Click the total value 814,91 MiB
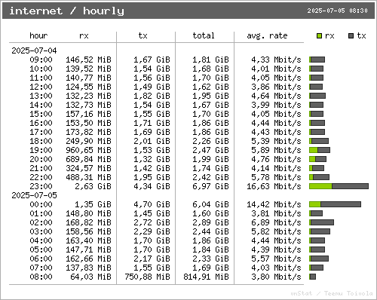This screenshot has height=300, width=377. 206,277
